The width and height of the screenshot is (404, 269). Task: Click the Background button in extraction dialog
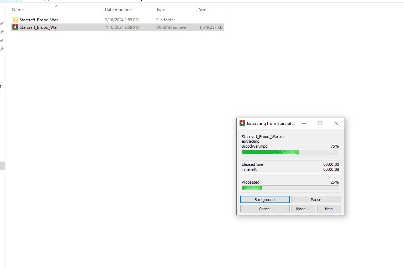(264, 199)
